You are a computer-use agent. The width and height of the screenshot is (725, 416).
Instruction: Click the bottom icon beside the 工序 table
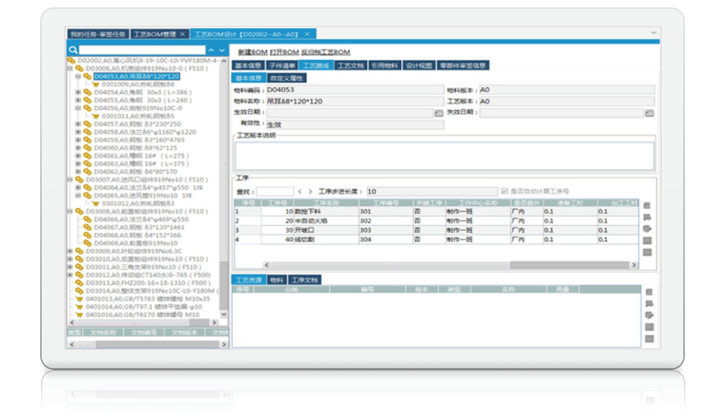647,252
